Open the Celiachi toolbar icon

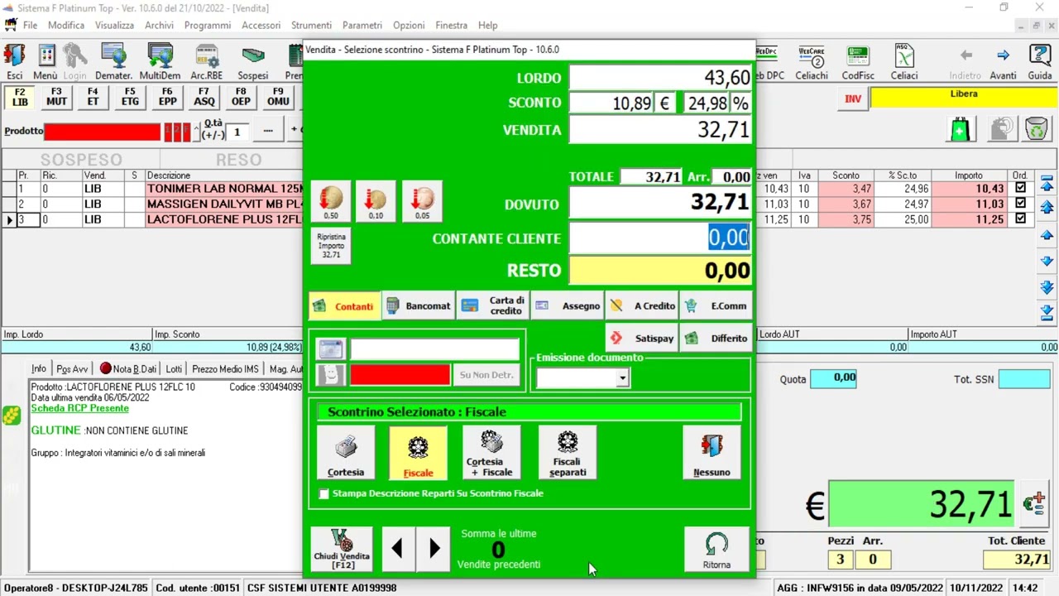pyautogui.click(x=812, y=62)
